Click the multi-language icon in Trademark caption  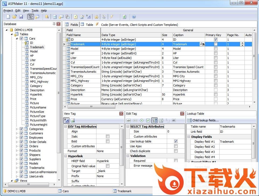coord(202,44)
